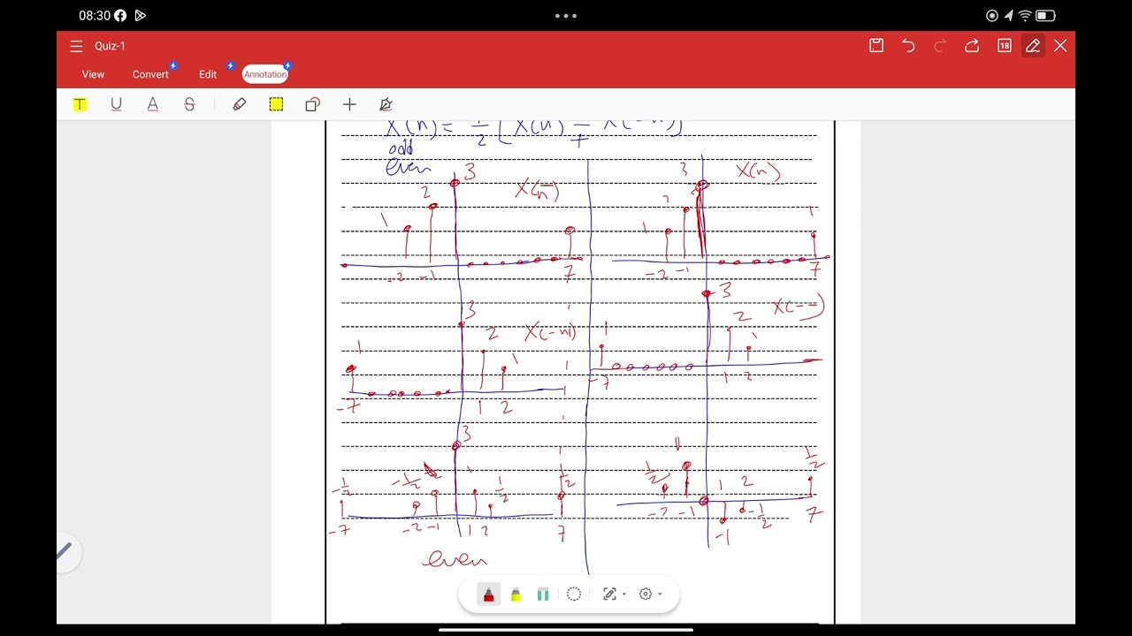Switch to the Edit tab
This screenshot has width=1132, height=636.
[x=208, y=74]
